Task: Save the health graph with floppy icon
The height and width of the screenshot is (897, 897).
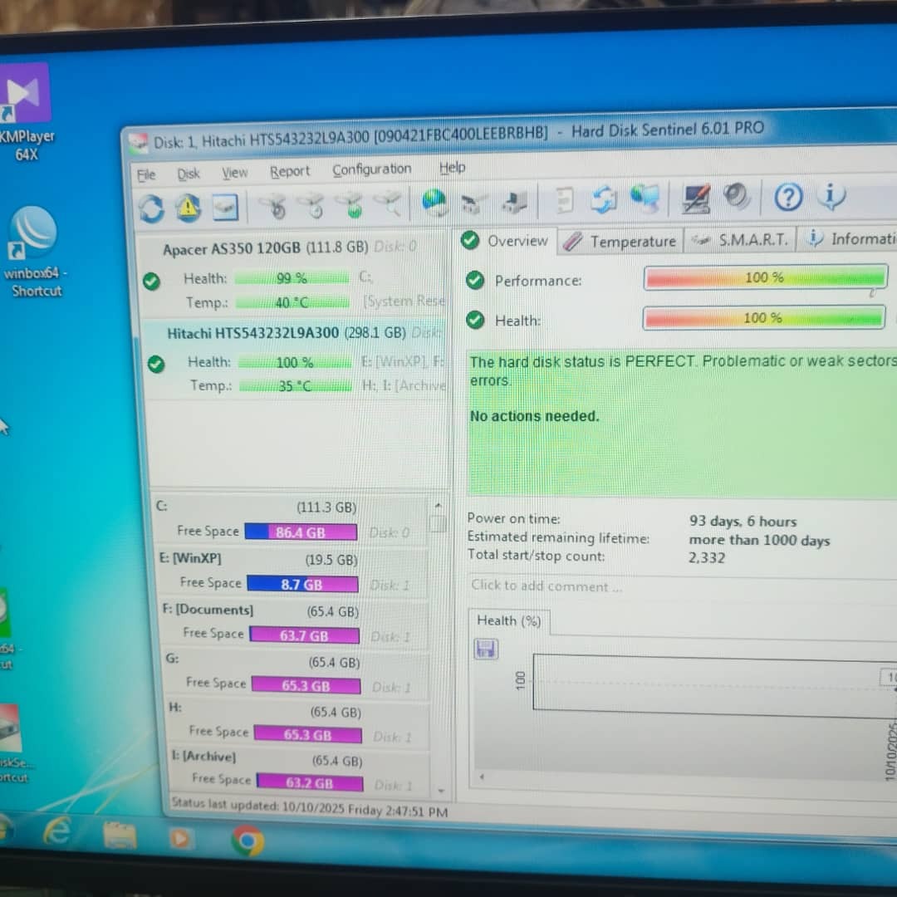Action: [485, 649]
